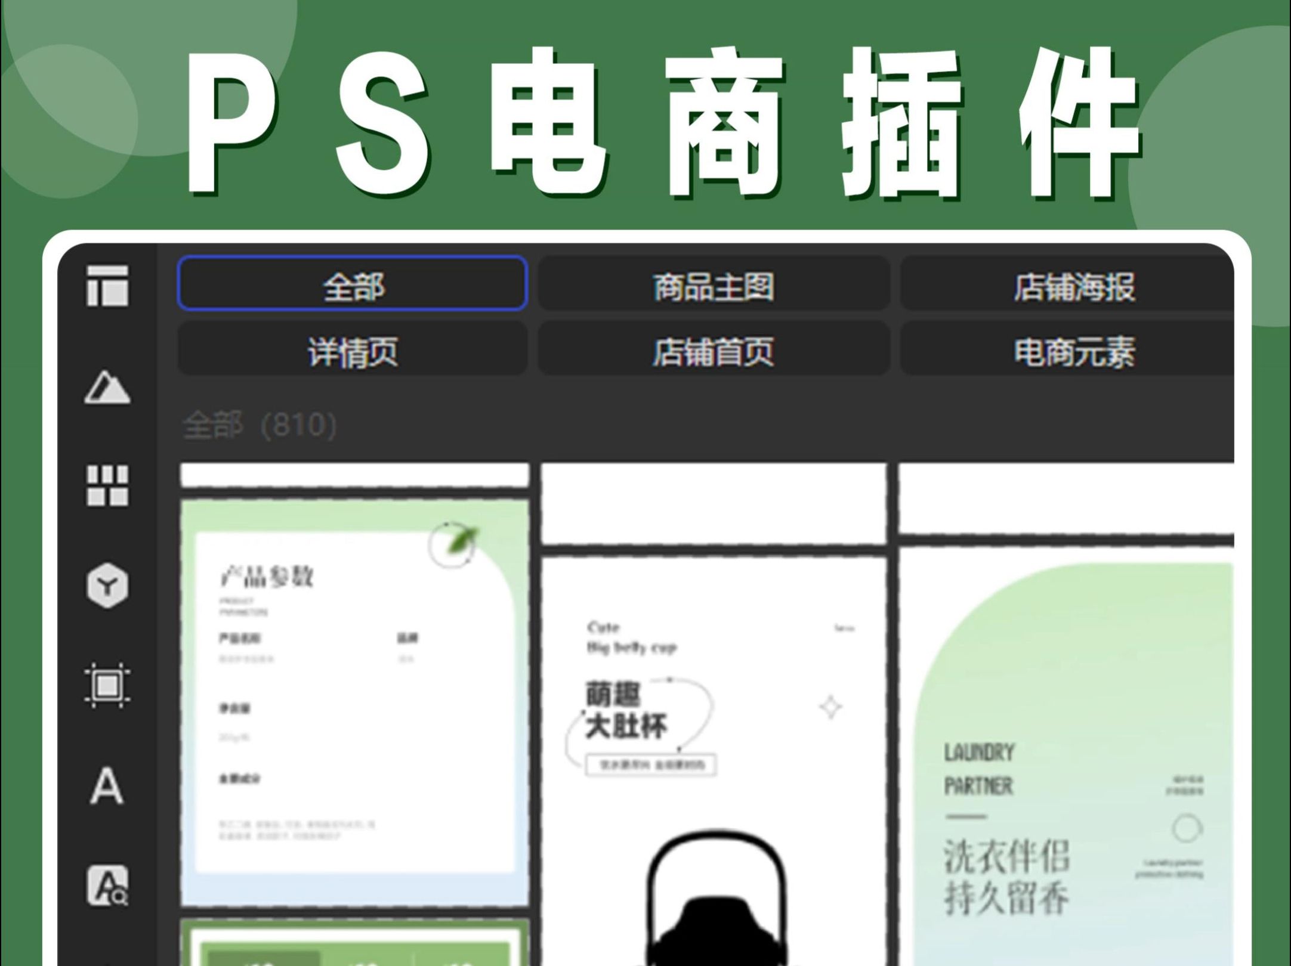
Task: Open the 详情页 category
Action: pos(353,348)
